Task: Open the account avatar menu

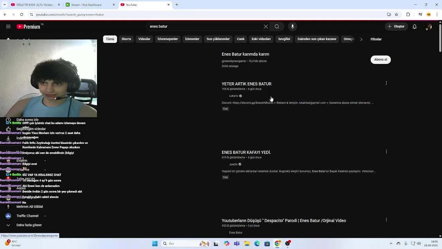Action: click(429, 27)
